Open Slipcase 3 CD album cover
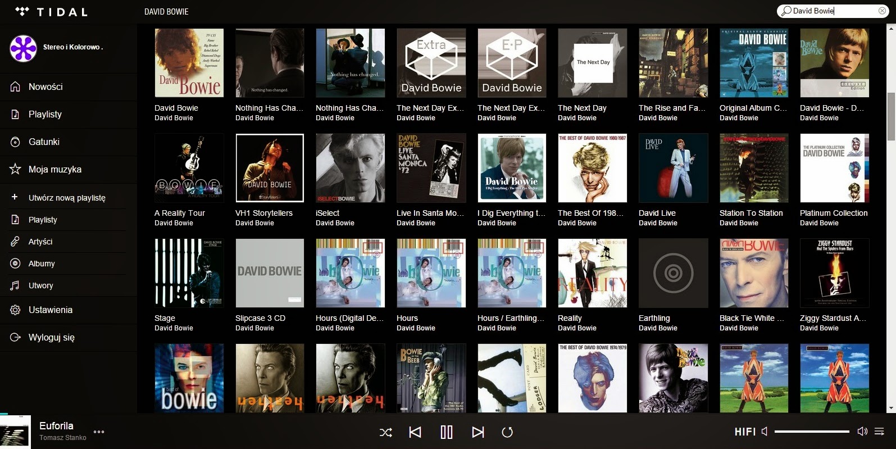This screenshot has width=896, height=449. click(x=270, y=273)
